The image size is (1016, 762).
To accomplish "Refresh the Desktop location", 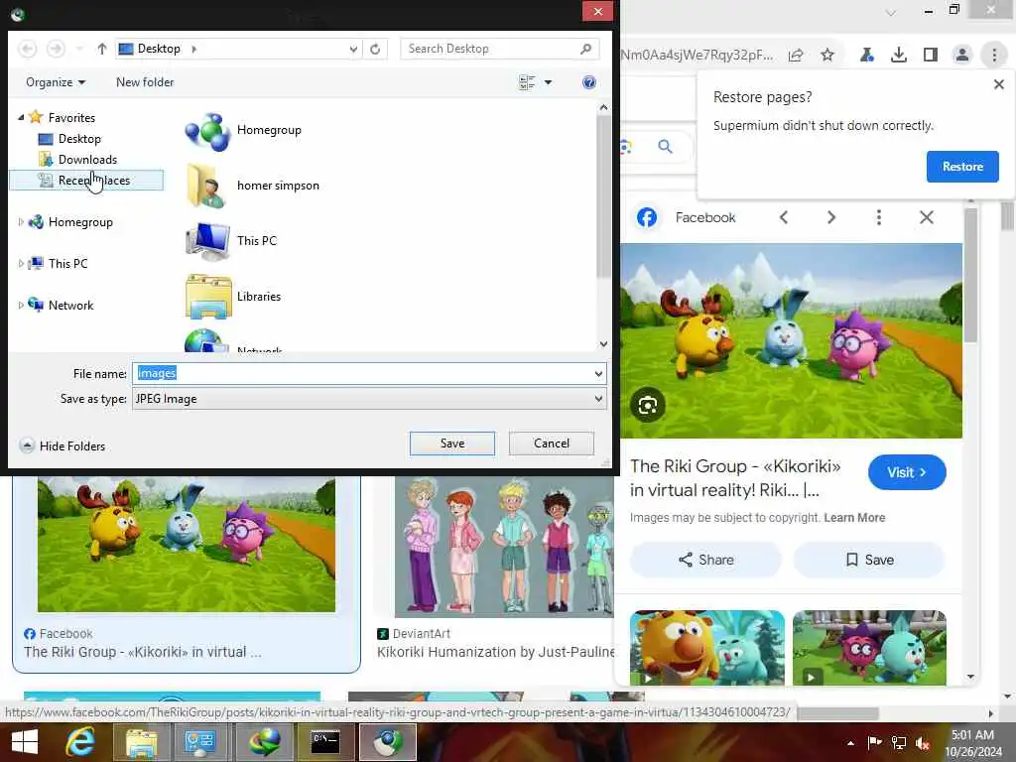I will click(x=375, y=49).
